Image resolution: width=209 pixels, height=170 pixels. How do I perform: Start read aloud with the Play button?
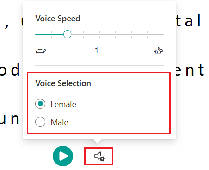click(x=63, y=156)
